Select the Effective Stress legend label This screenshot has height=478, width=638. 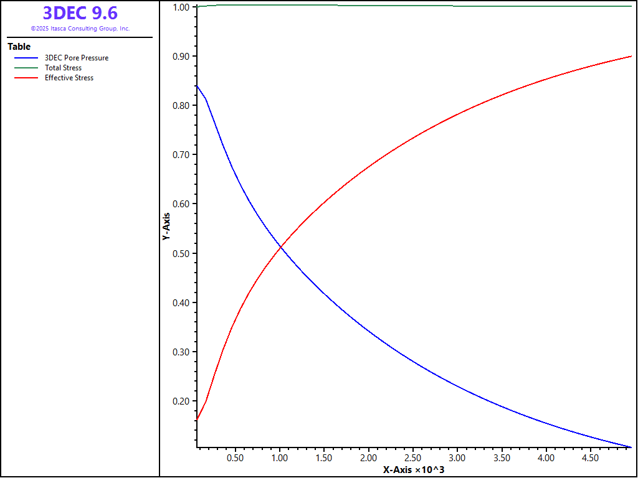pyautogui.click(x=69, y=78)
